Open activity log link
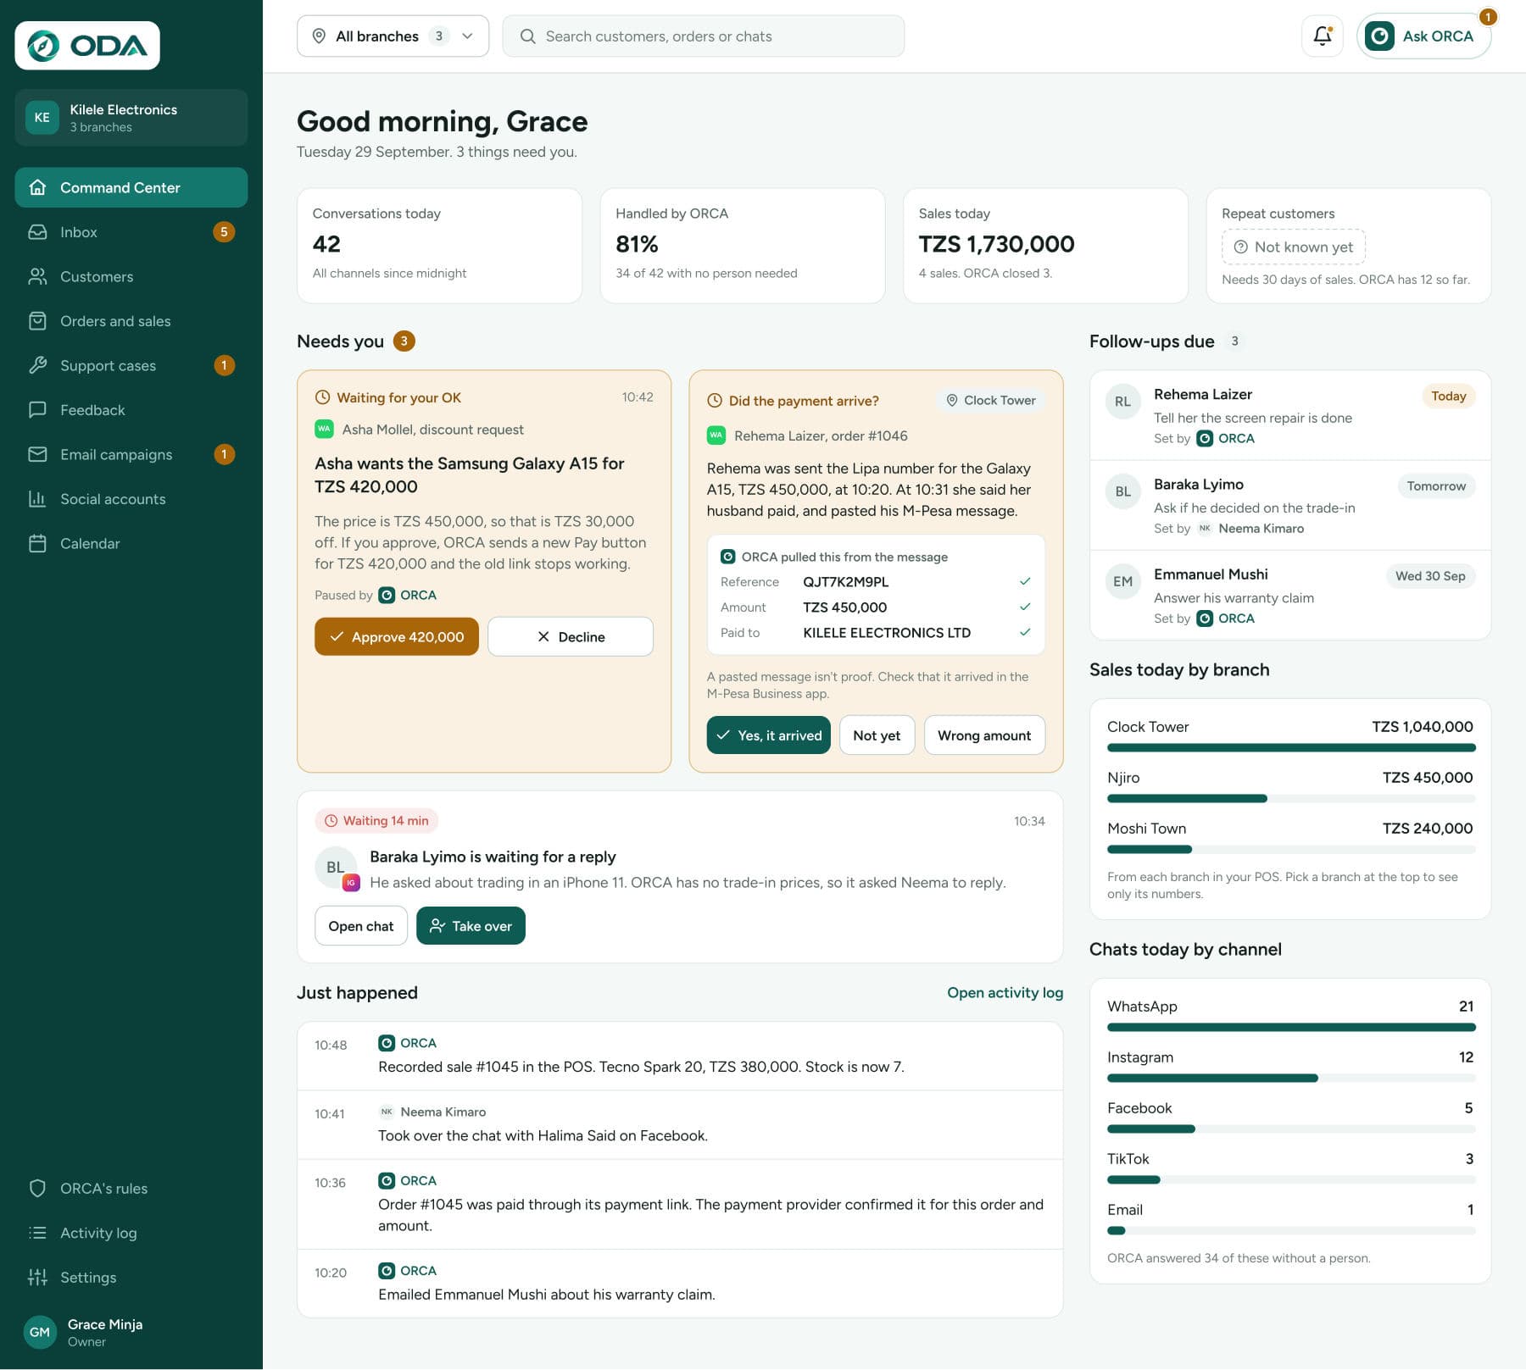 tap(1005, 993)
